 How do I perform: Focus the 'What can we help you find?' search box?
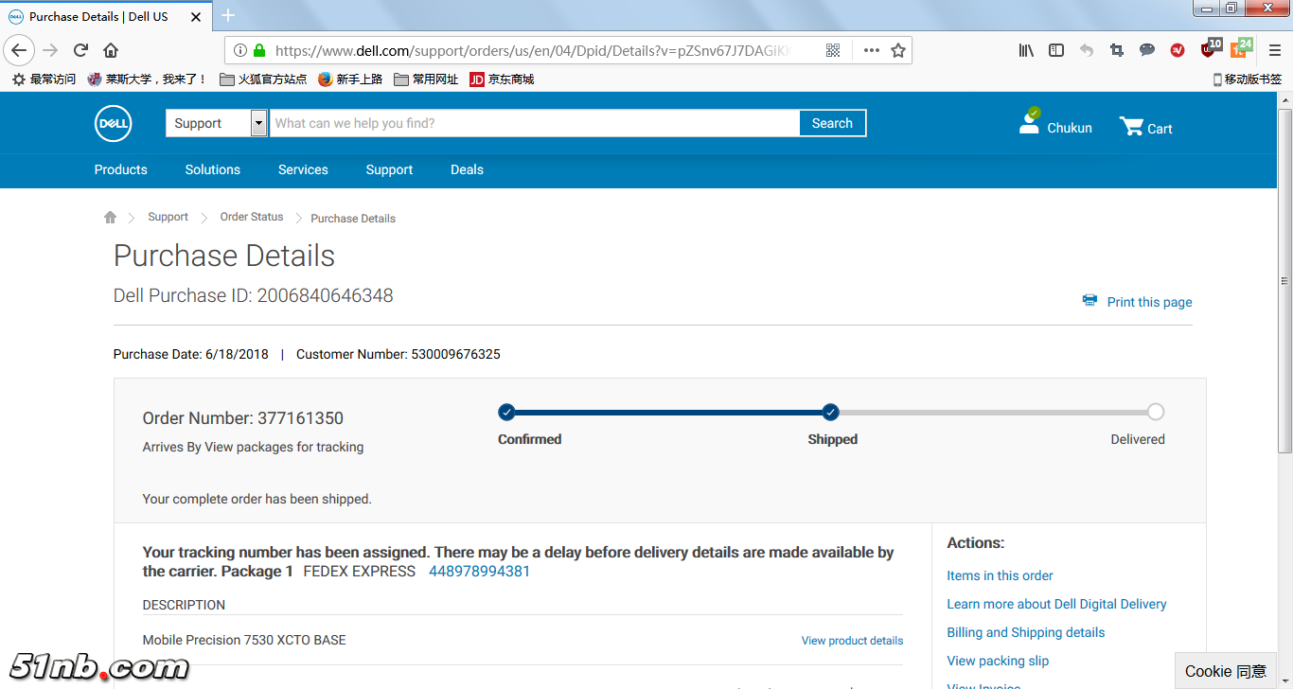click(535, 123)
